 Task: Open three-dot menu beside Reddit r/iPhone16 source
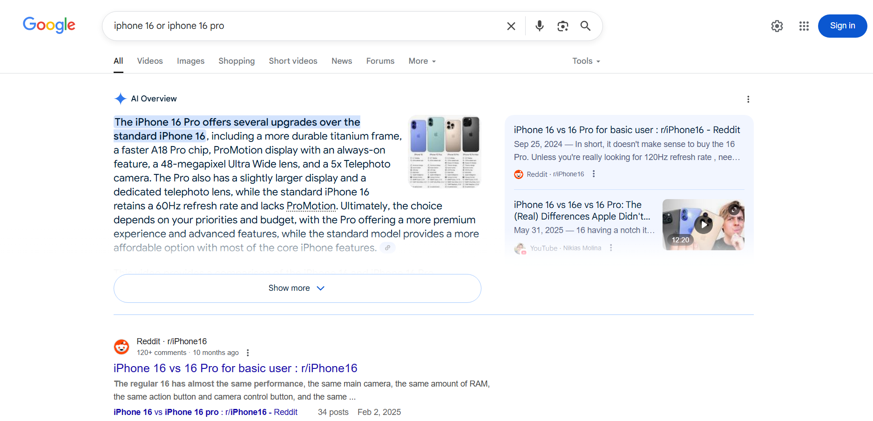[x=593, y=174]
